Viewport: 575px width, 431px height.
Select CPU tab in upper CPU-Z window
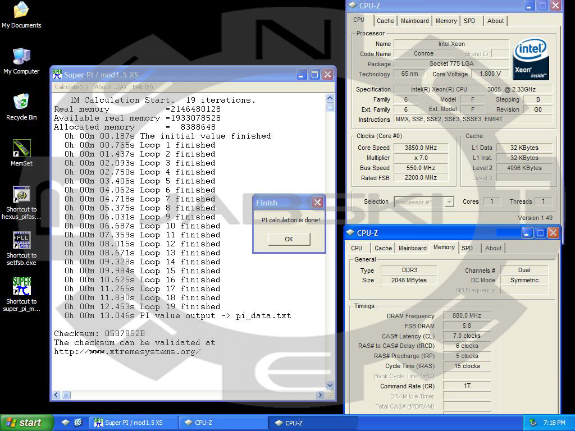(359, 20)
